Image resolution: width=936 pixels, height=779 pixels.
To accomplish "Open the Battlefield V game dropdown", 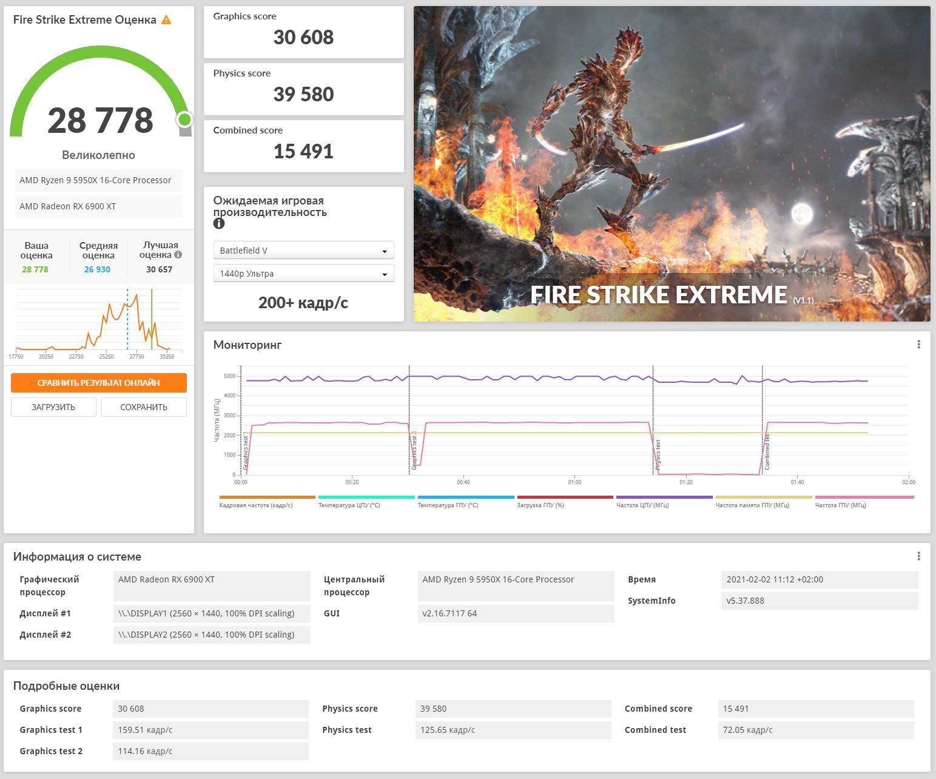I will [x=303, y=251].
